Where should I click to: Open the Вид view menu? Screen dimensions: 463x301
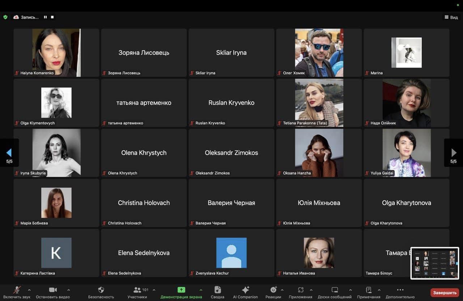[451, 17]
